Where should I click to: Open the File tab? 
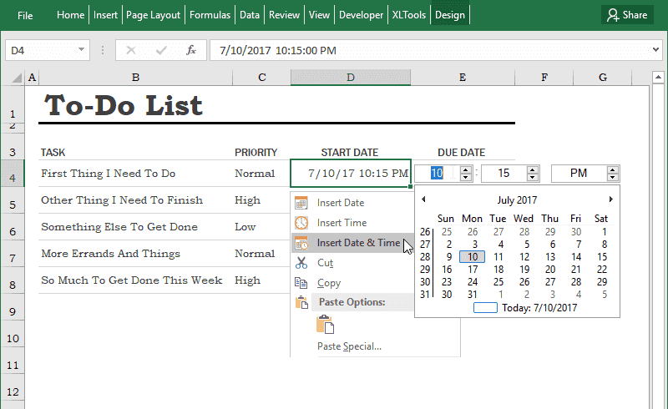tap(25, 15)
